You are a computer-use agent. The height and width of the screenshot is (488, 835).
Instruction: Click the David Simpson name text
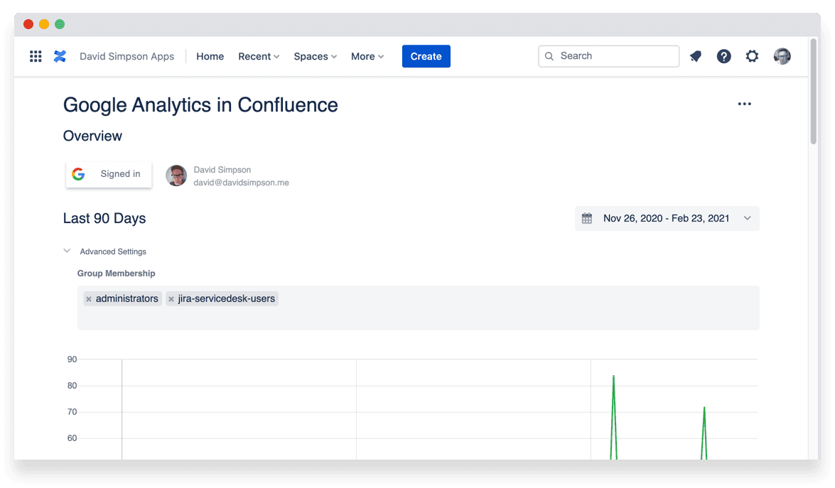[222, 170]
